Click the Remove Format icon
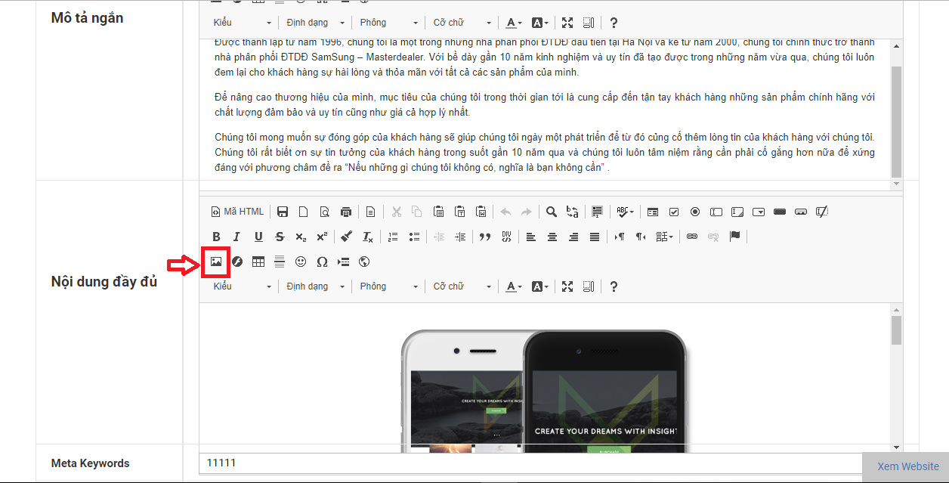The width and height of the screenshot is (949, 483). click(367, 237)
